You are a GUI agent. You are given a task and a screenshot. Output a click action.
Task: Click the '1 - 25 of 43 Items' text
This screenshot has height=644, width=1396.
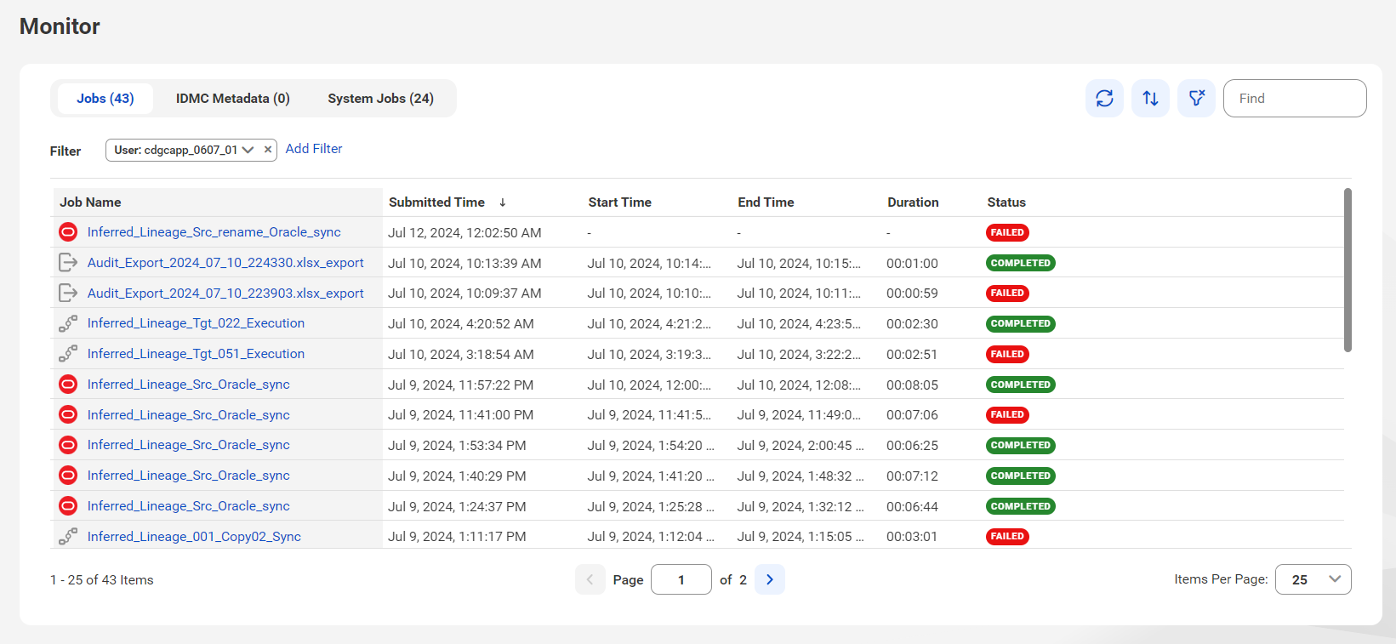pos(102,580)
